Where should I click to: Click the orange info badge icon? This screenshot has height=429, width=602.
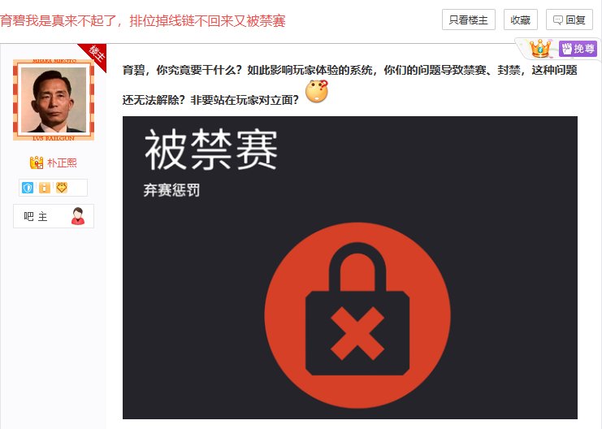pos(45,188)
